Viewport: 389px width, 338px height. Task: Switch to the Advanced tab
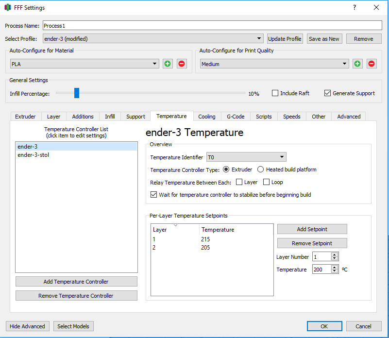click(x=349, y=117)
